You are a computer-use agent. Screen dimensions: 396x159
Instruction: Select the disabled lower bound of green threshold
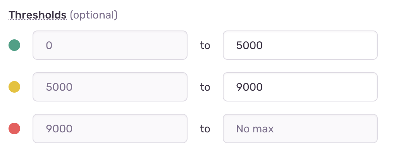110,46
